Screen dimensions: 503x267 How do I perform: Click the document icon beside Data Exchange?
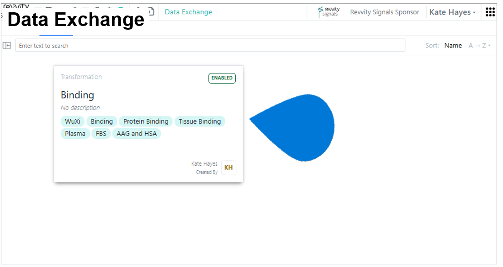[x=151, y=12]
